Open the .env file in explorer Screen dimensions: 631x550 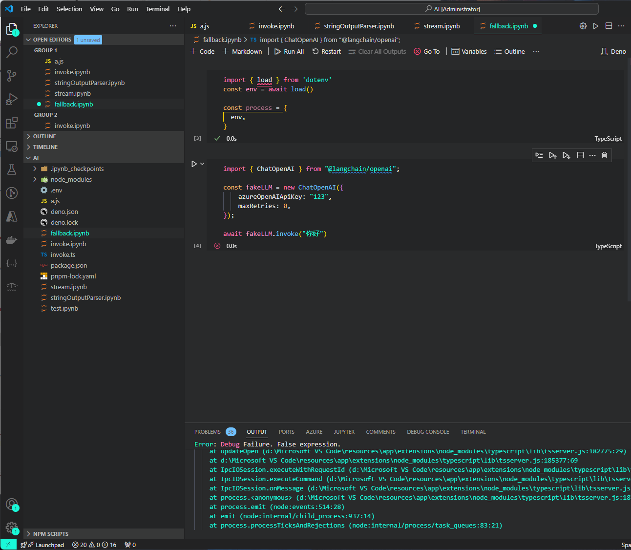(x=57, y=190)
